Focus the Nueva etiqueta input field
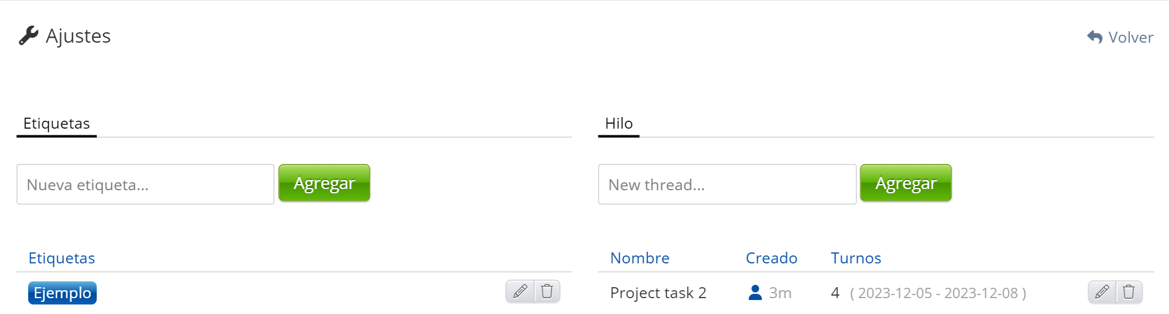This screenshot has height=314, width=1169. pos(145,184)
